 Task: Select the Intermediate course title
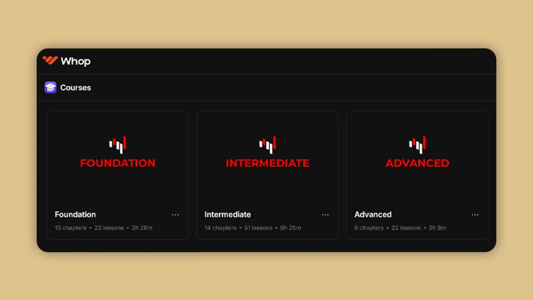click(228, 214)
